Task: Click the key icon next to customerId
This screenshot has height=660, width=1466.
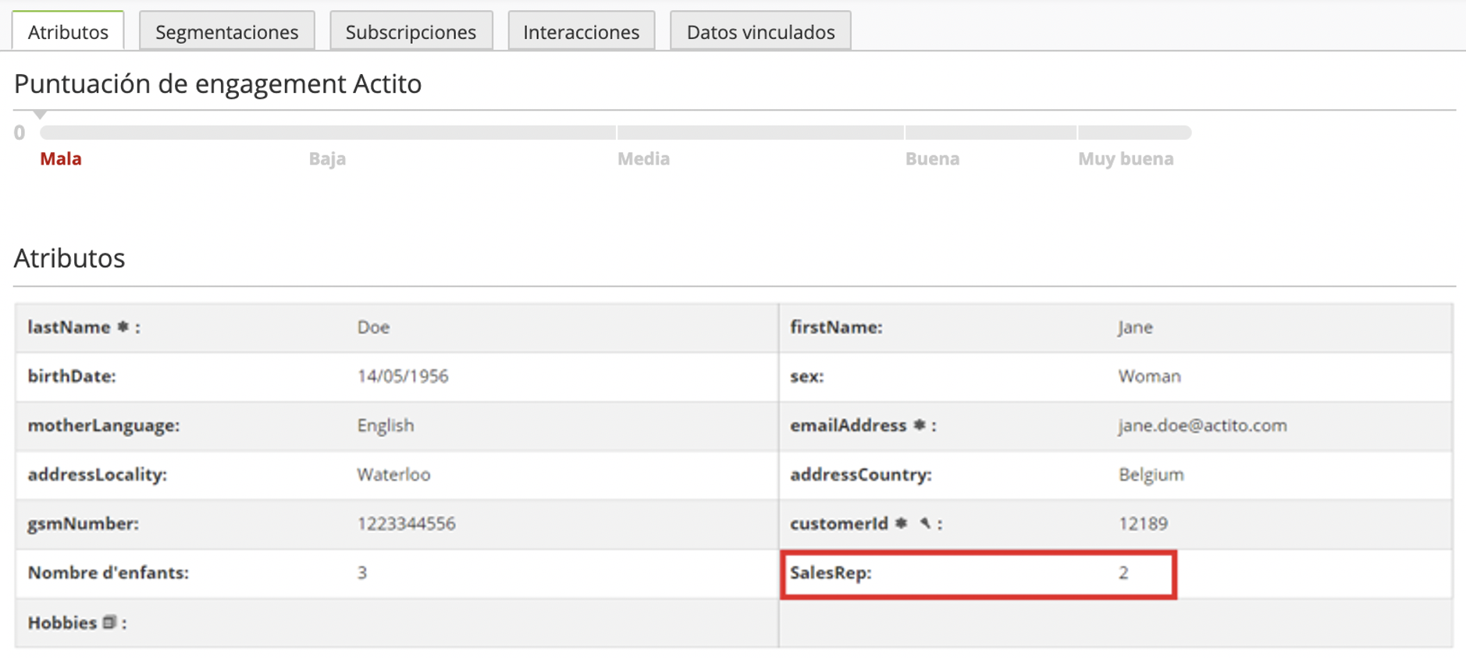Action: (925, 523)
